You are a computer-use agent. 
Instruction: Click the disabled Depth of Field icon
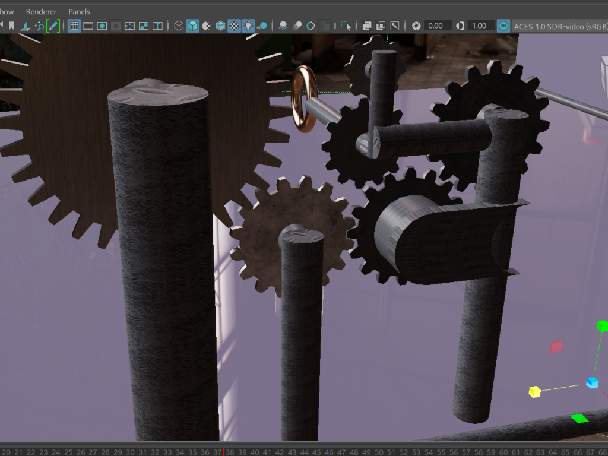[325, 26]
